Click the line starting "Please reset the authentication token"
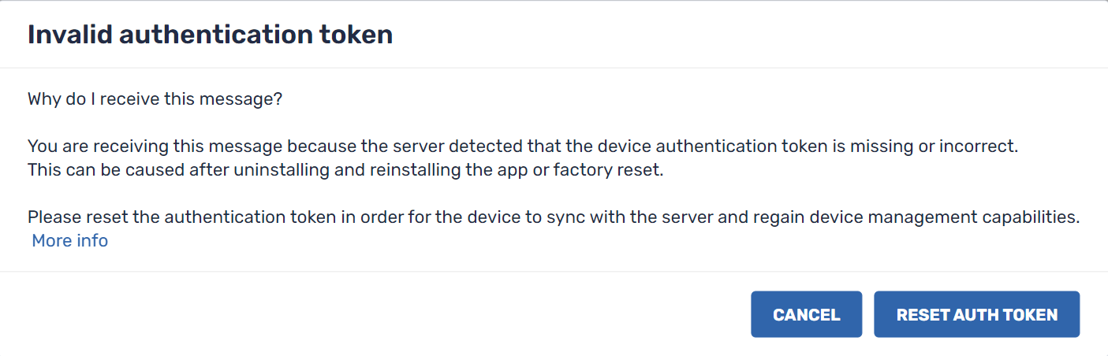1108x356 pixels. click(x=553, y=217)
